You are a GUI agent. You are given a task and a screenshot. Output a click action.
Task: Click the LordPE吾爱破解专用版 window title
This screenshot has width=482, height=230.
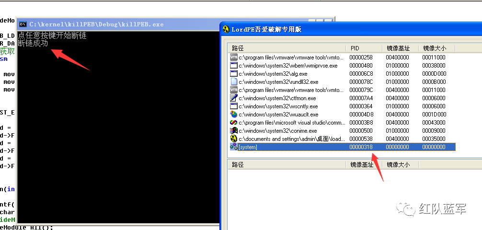pyautogui.click(x=266, y=30)
